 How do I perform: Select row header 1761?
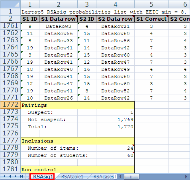coord(10,26)
